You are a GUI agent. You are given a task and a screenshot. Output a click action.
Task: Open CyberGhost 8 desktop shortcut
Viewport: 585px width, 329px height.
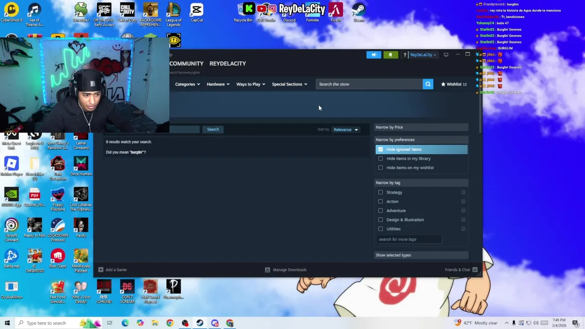pos(11,13)
